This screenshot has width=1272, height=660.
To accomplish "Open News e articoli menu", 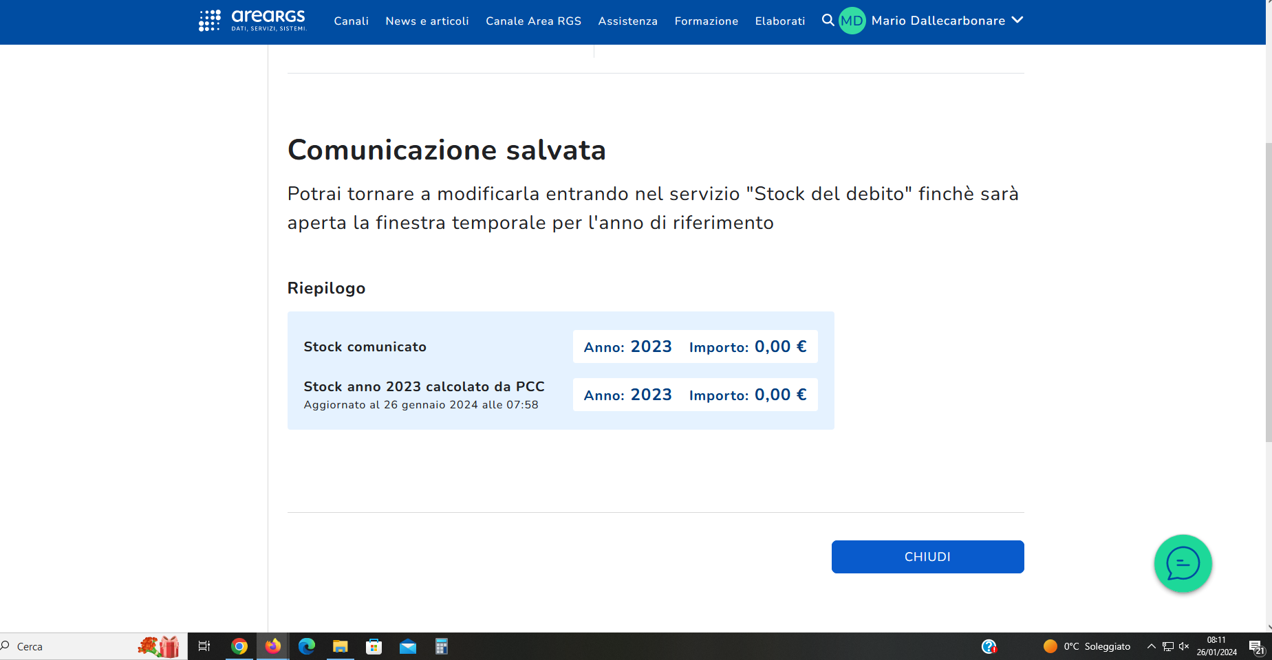I will click(427, 21).
